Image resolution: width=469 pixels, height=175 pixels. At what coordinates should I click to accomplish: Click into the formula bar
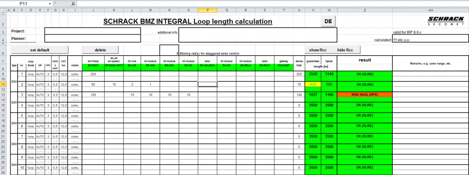click(273, 3)
